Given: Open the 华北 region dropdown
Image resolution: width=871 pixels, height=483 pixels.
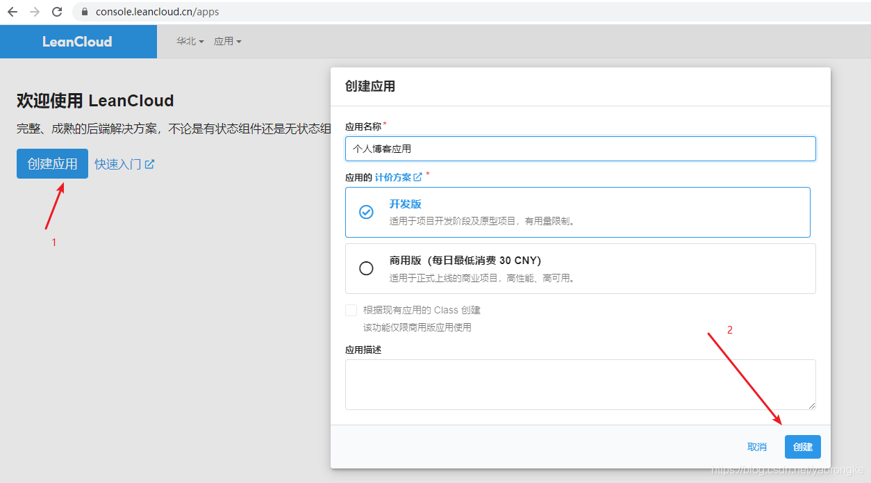Looking at the screenshot, I should pyautogui.click(x=190, y=42).
